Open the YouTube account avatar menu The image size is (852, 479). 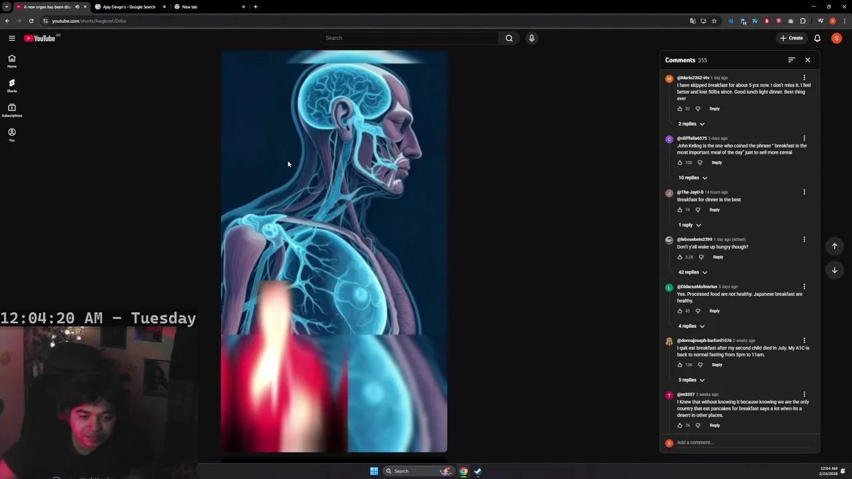point(837,38)
